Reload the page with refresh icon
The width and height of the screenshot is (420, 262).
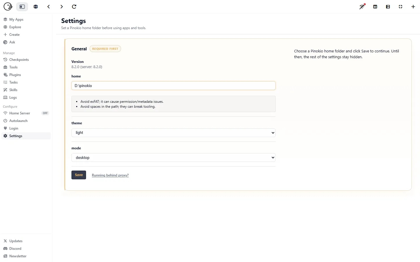tap(74, 7)
